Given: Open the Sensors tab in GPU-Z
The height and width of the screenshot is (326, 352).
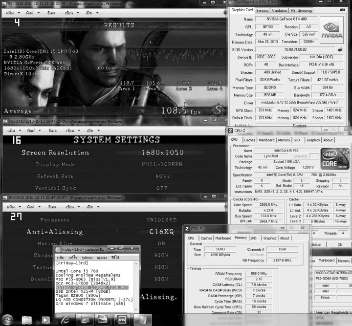Looking at the screenshot, I should [262, 10].
